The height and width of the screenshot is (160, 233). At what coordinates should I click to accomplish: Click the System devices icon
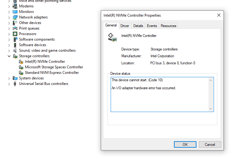point(15,78)
